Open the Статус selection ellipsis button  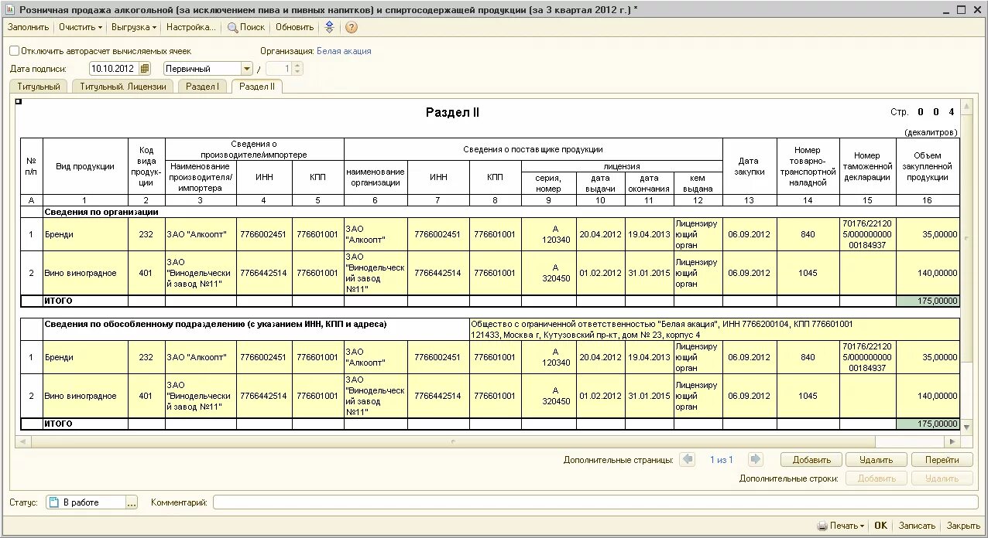point(131,502)
